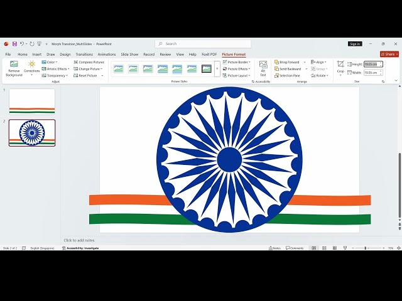Click the Reset Picture button
402x301 pixels.
pyautogui.click(x=85, y=75)
